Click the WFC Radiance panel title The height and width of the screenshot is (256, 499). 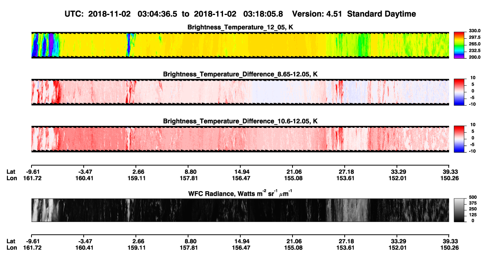coord(240,194)
